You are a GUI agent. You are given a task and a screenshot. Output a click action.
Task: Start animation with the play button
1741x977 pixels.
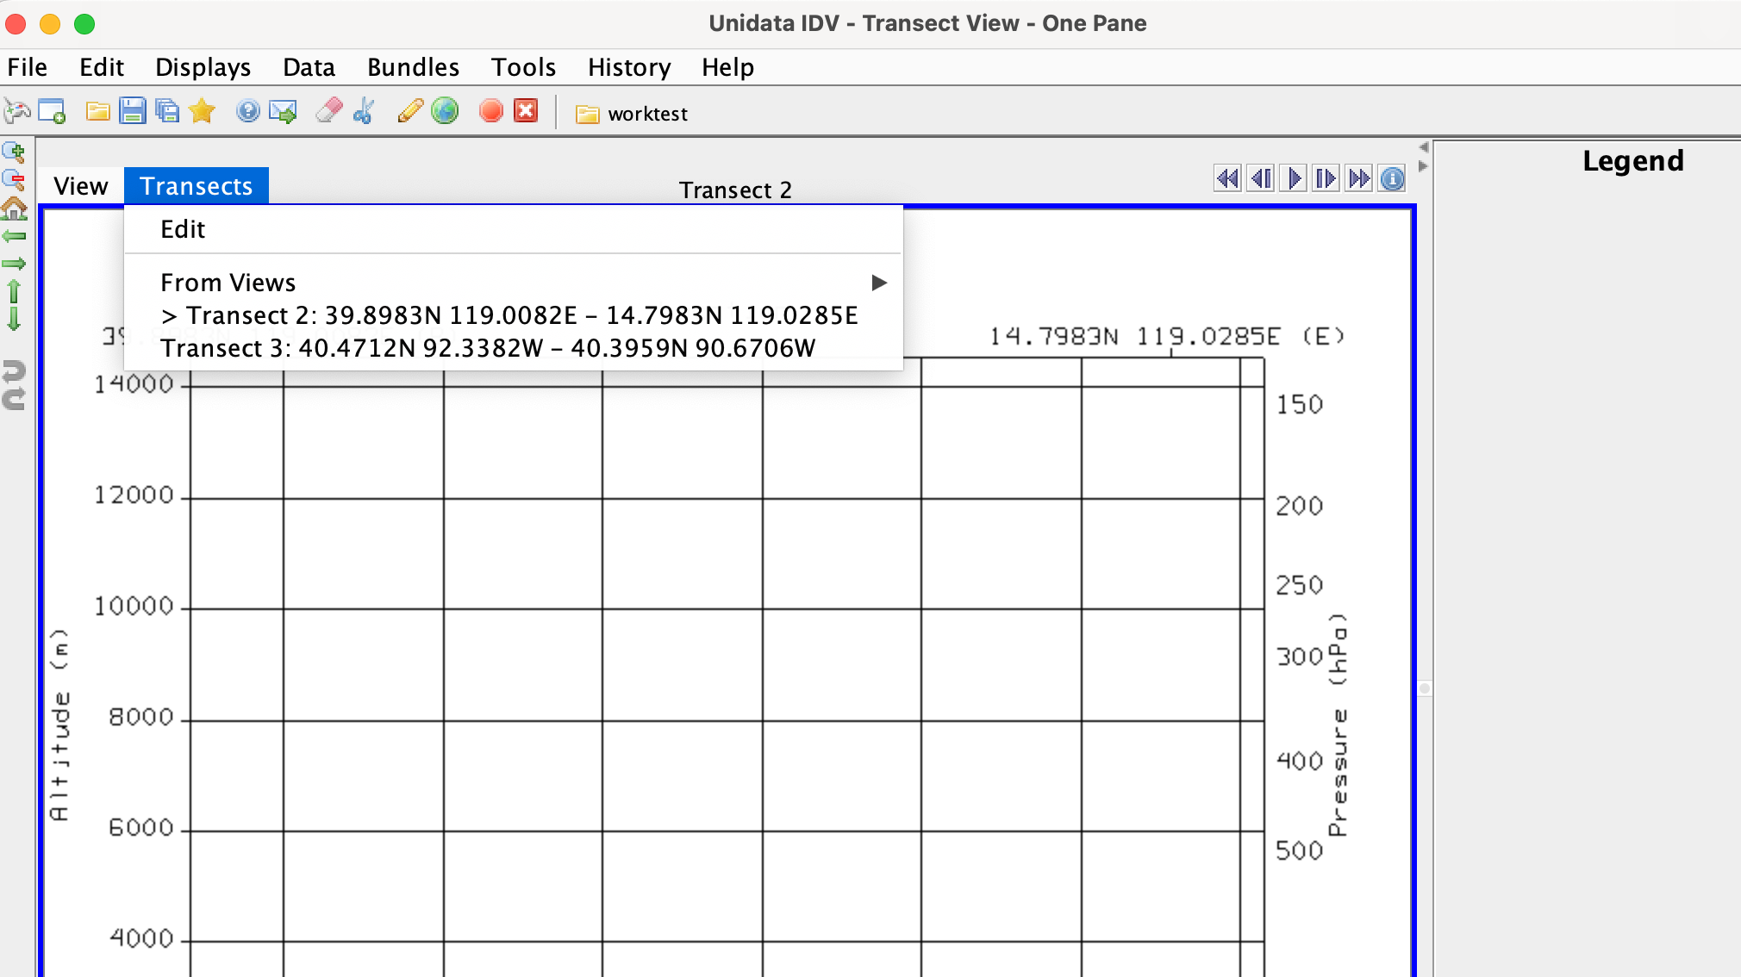[x=1294, y=178]
